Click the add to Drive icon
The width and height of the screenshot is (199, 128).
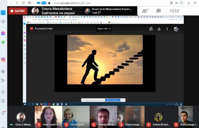point(151,29)
